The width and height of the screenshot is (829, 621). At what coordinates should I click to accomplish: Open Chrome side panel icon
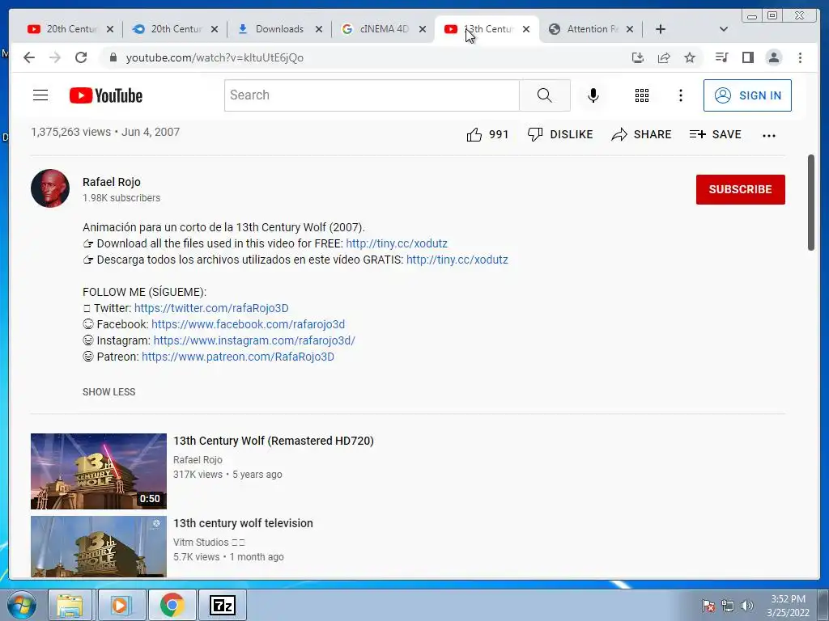coord(747,57)
